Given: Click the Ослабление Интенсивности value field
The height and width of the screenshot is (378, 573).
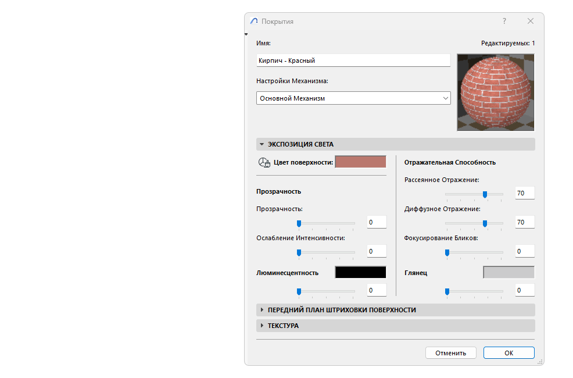Looking at the screenshot, I should [376, 251].
